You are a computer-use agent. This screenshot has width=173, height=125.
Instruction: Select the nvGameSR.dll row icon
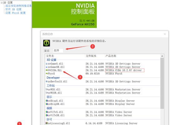[47, 67]
